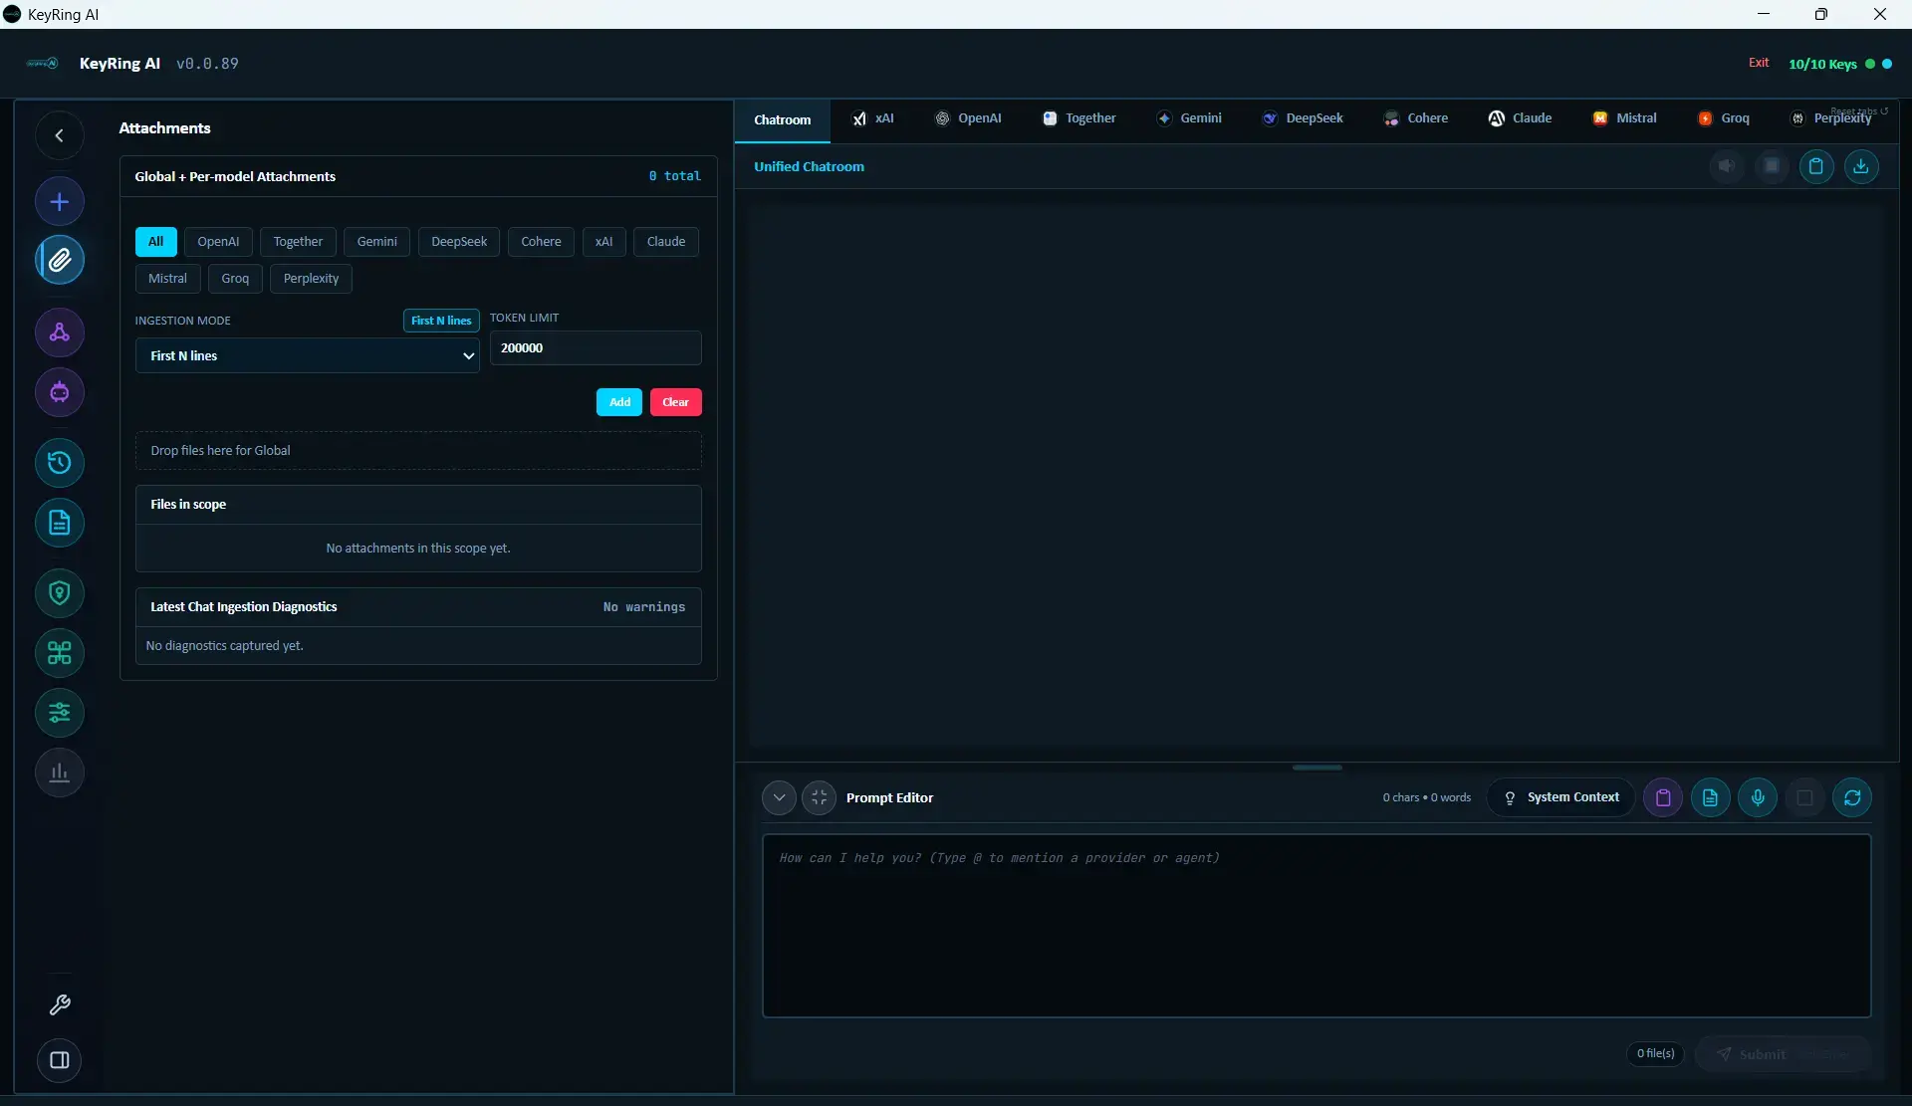The width and height of the screenshot is (1912, 1106).
Task: Click the purple clipboard paste icon in the Prompt Editor
Action: click(1663, 797)
